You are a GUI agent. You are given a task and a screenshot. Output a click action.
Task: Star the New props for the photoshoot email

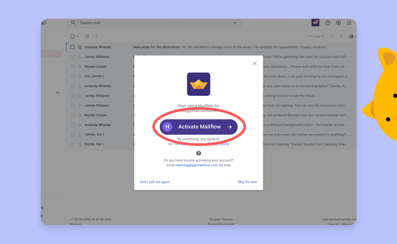click(x=80, y=47)
